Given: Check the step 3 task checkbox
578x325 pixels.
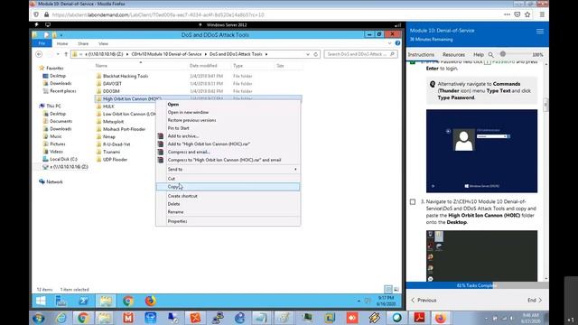Looking at the screenshot, I should point(413,202).
